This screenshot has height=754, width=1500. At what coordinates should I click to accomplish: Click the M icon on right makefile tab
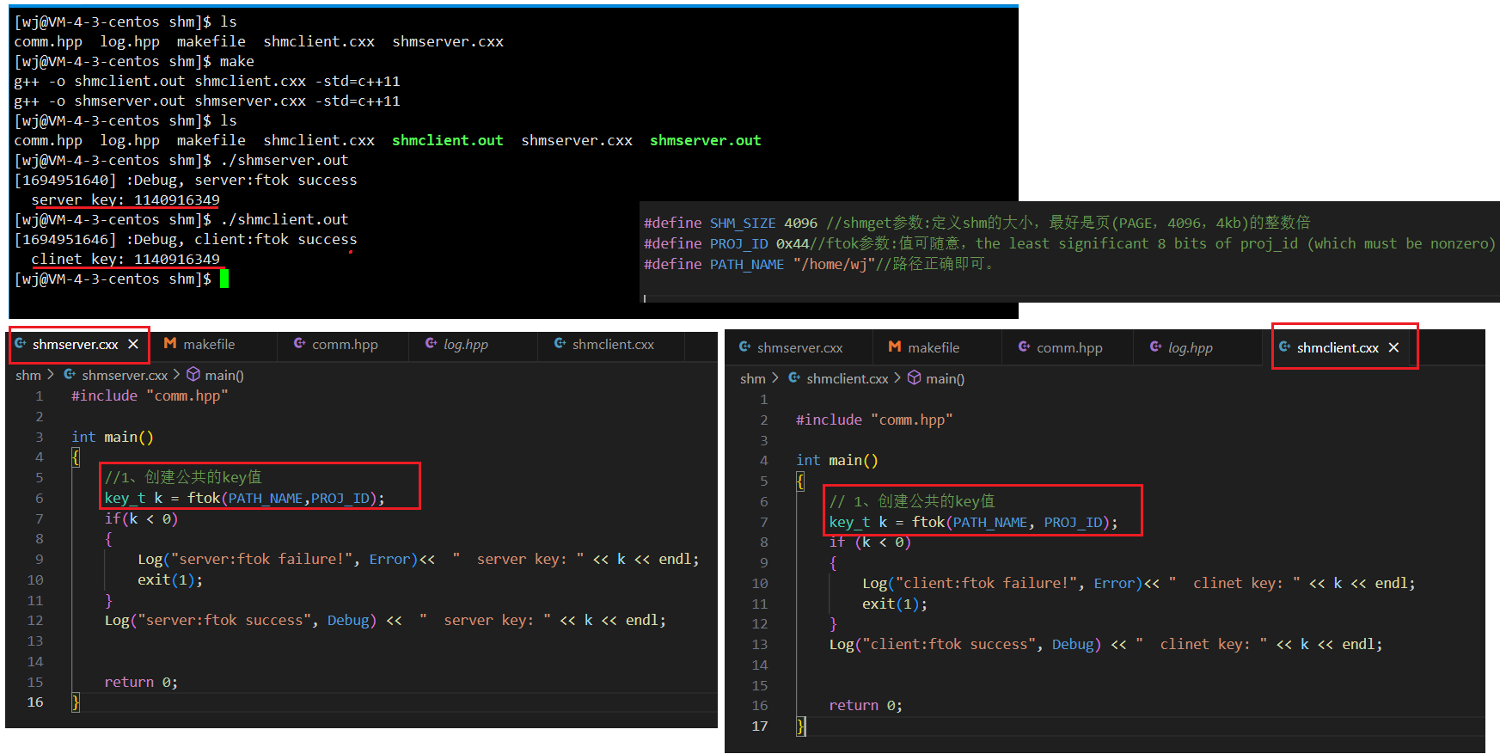pyautogui.click(x=895, y=346)
